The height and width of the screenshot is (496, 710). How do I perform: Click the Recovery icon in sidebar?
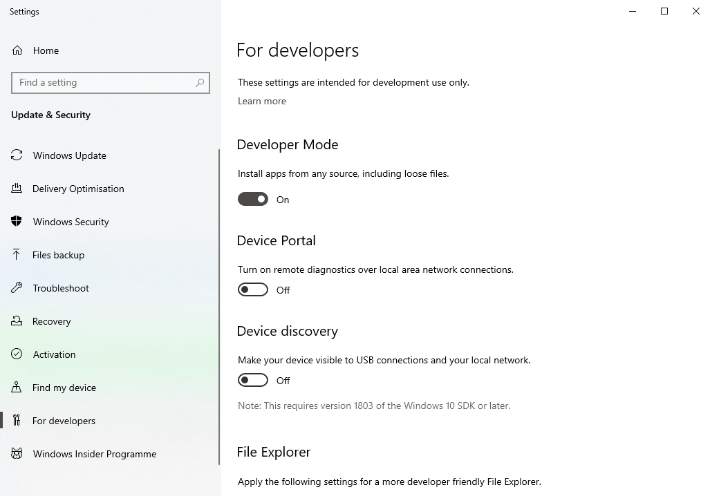click(x=17, y=321)
